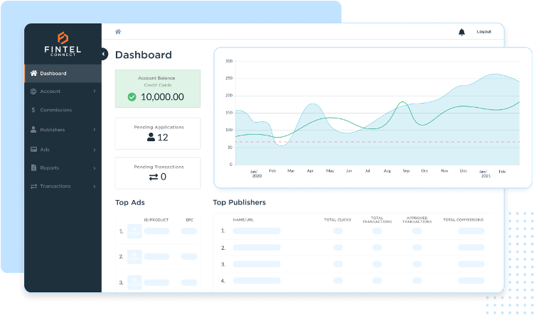
Task: Click the Top Publishers heading
Action: (x=240, y=202)
